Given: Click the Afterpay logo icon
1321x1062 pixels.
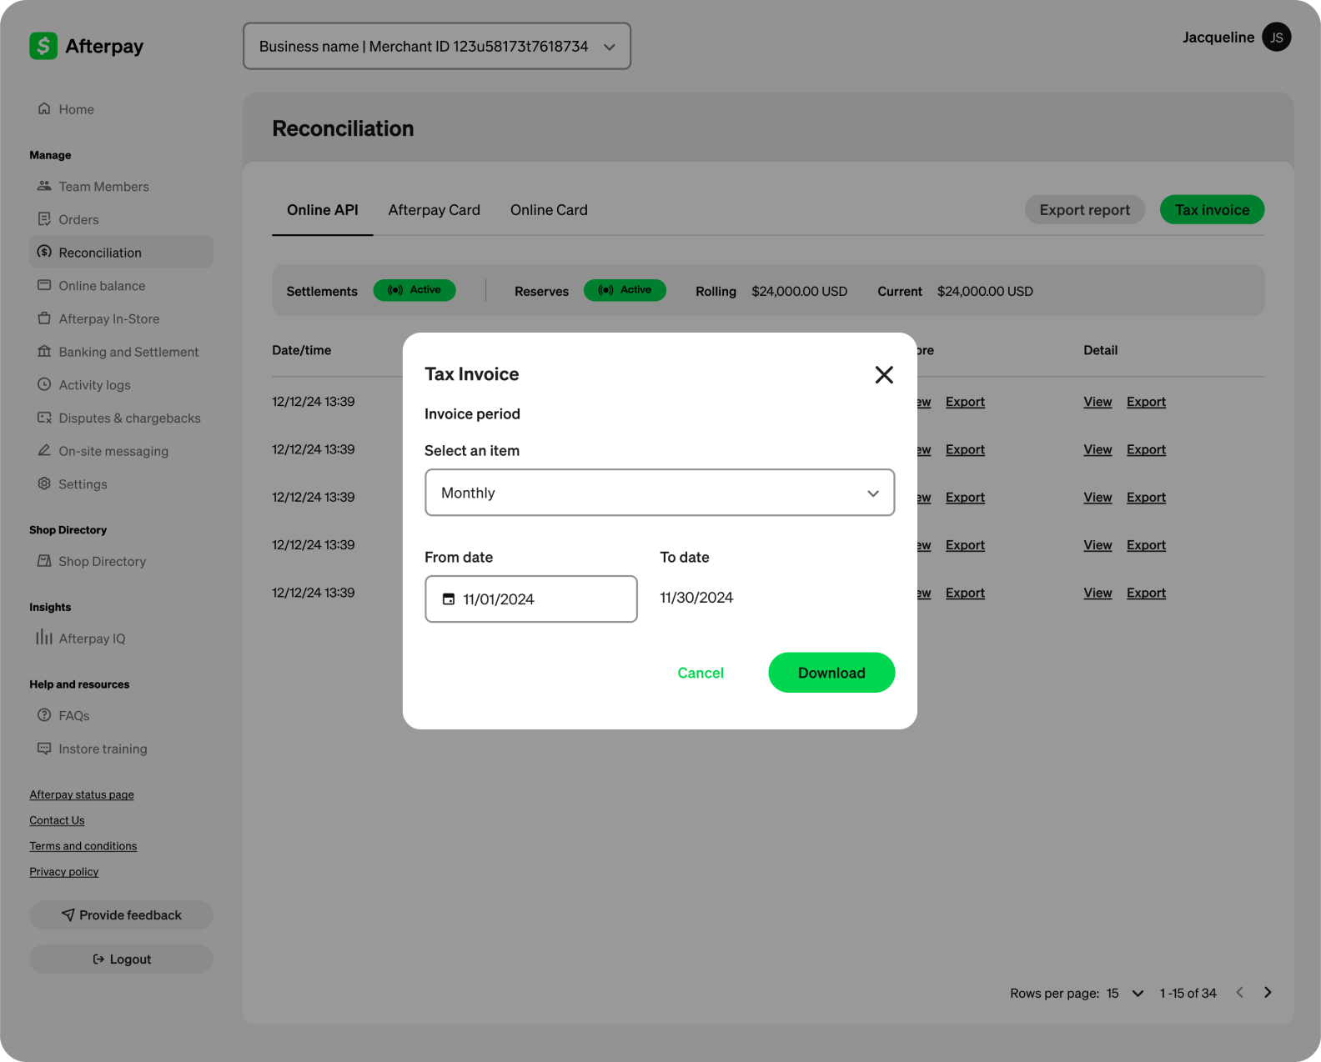Looking at the screenshot, I should [43, 46].
